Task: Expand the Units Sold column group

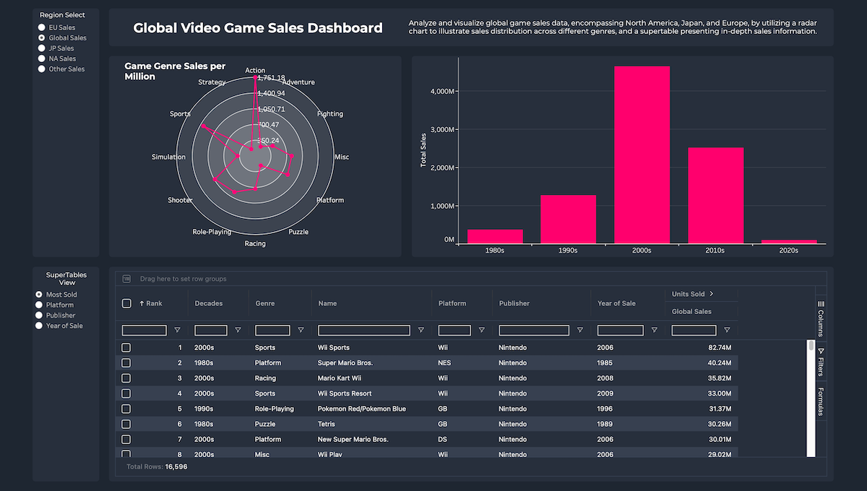Action: click(711, 294)
